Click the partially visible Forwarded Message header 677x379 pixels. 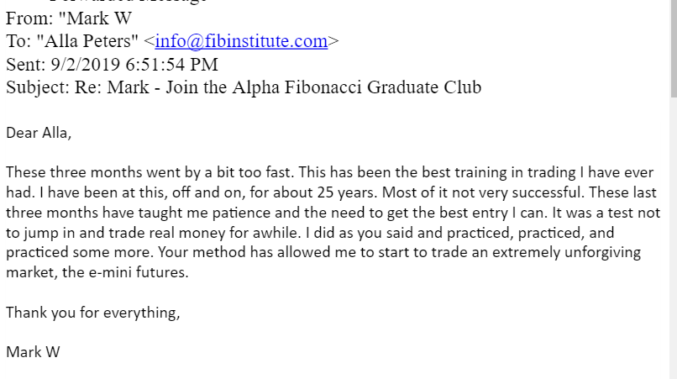click(128, 2)
